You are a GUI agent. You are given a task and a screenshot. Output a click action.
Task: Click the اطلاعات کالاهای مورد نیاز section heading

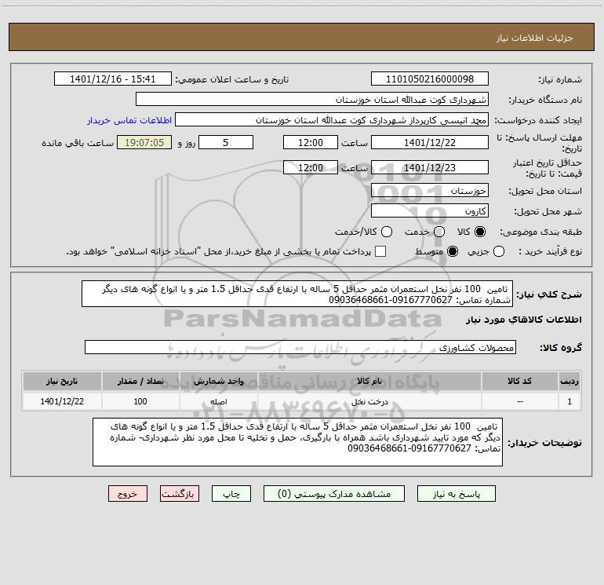pos(524,320)
